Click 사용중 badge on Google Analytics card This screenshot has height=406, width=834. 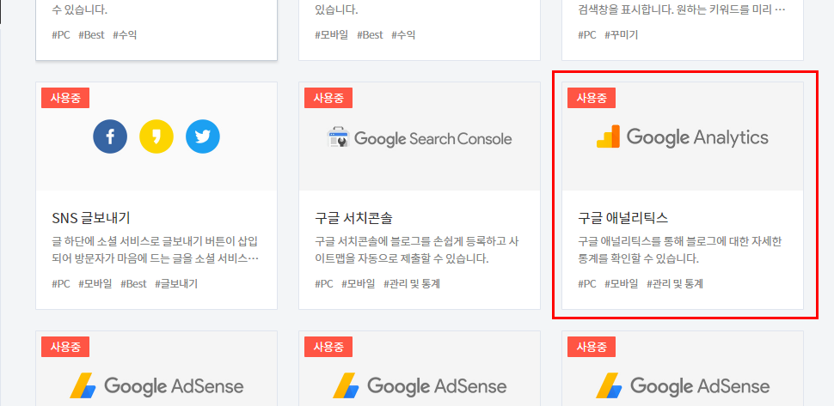coord(592,98)
